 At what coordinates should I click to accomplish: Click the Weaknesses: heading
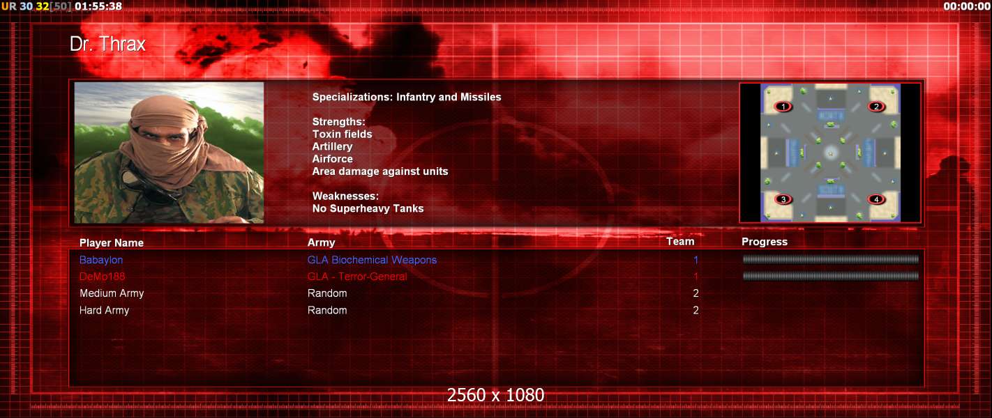click(x=346, y=196)
